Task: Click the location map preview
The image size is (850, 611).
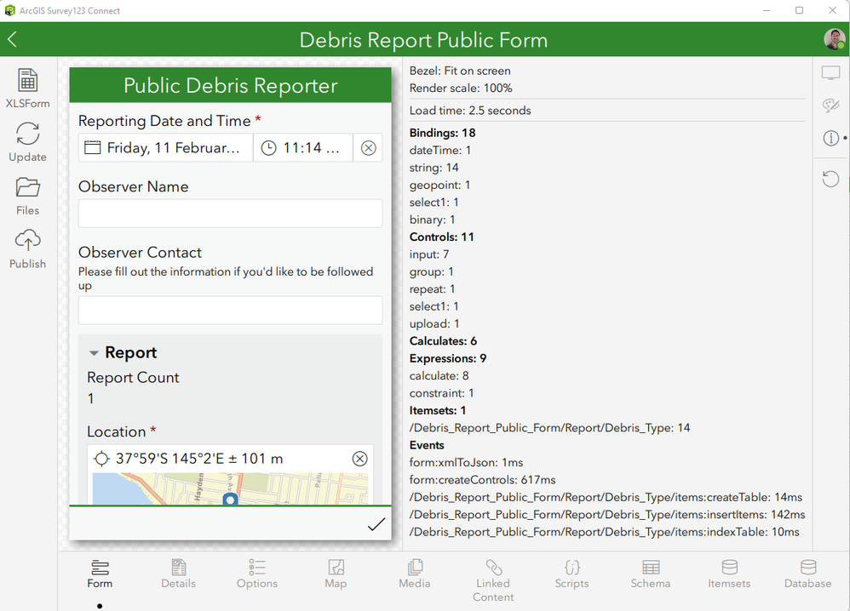Action: pos(231,488)
